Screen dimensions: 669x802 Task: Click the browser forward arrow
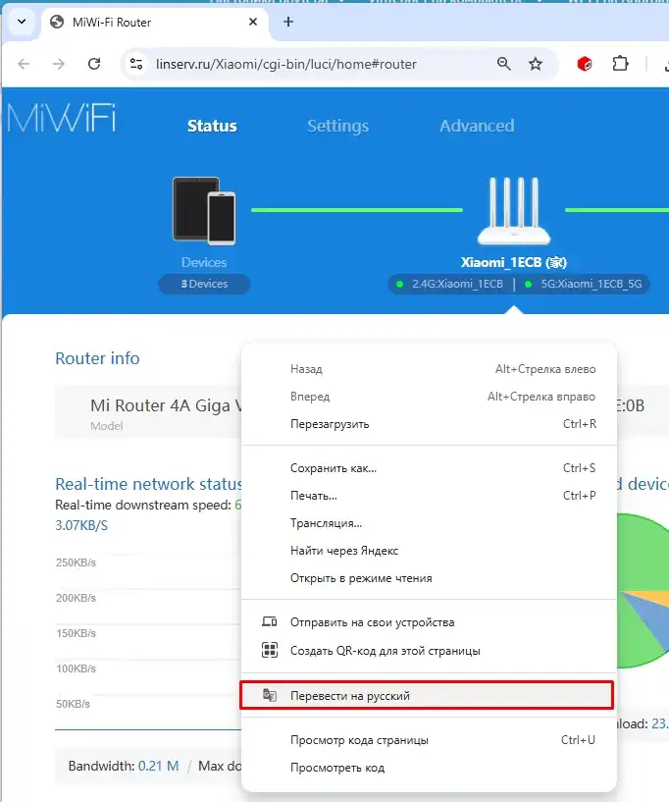[x=59, y=64]
